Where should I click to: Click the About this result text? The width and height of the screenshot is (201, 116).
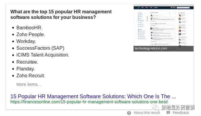point(147,113)
